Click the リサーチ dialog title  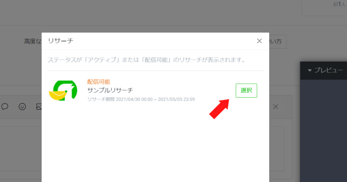click(x=61, y=41)
